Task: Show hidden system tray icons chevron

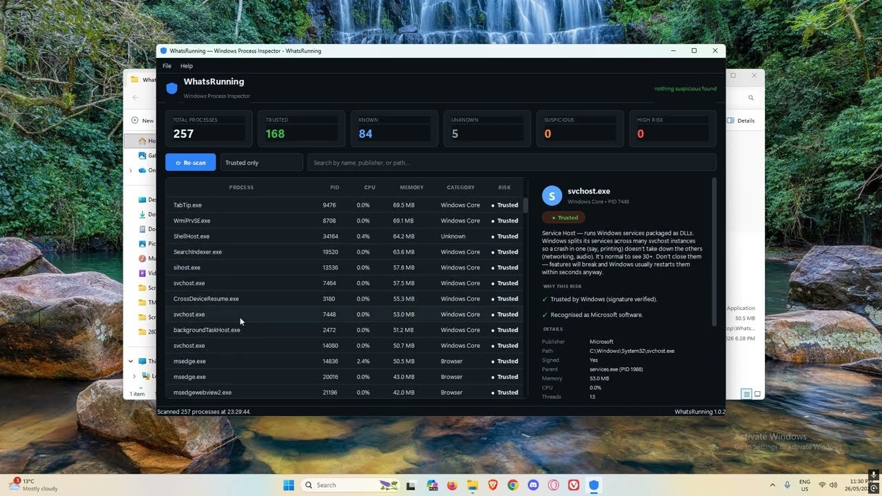Action: pos(772,485)
